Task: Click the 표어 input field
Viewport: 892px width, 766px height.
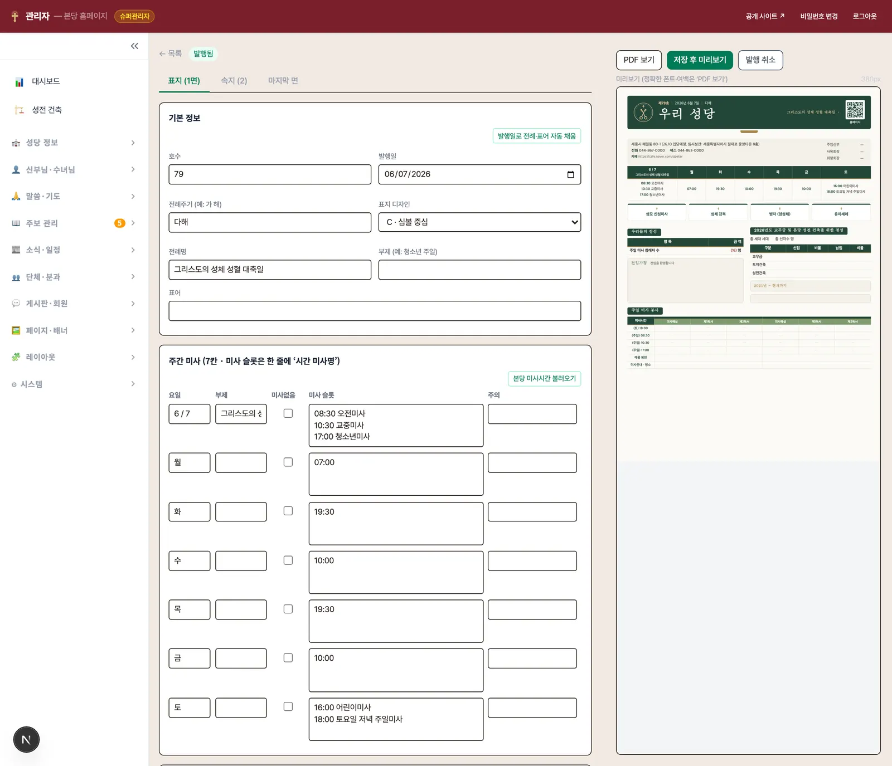Action: pyautogui.click(x=375, y=311)
